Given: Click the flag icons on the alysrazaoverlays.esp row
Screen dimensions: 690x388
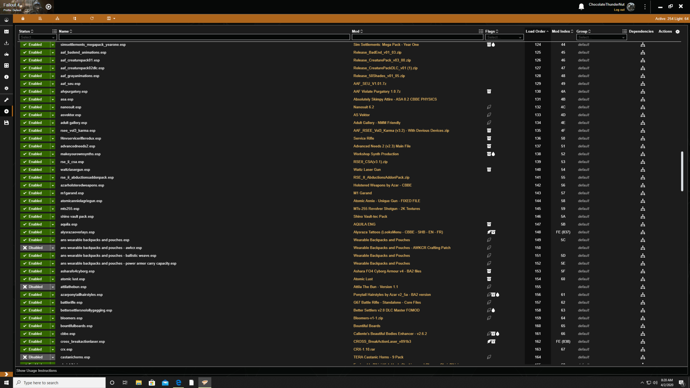Looking at the screenshot, I should click(491, 232).
